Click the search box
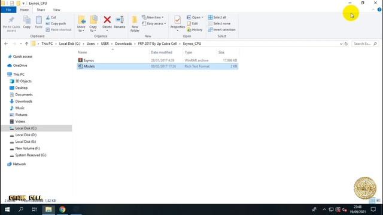This screenshot has height=215, width=383. pos(365,44)
